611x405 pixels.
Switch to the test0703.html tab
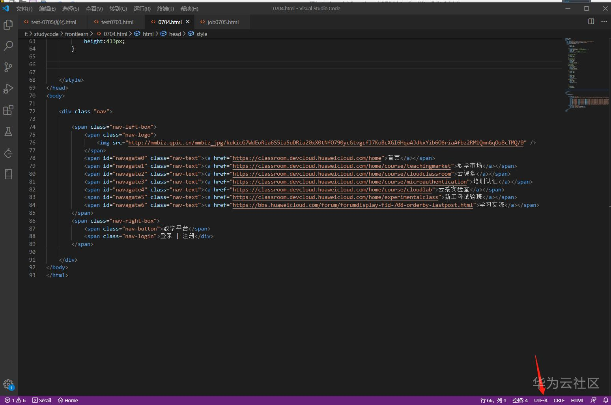click(x=117, y=22)
